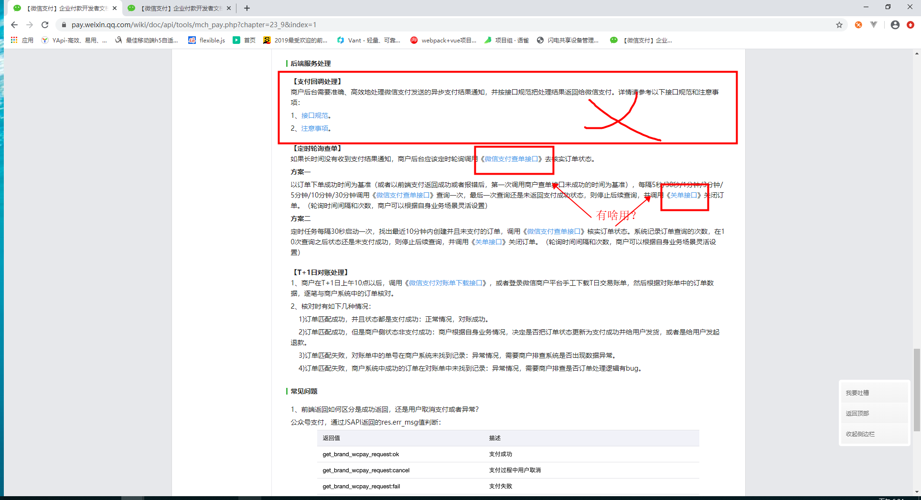Open the red Chrome update menu icon

click(x=910, y=25)
